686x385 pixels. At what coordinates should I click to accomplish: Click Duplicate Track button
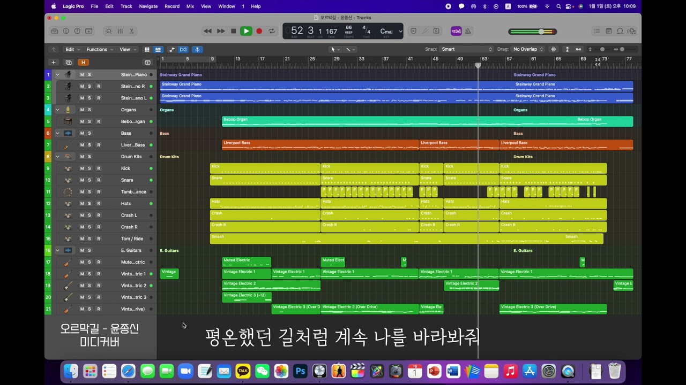coord(69,62)
